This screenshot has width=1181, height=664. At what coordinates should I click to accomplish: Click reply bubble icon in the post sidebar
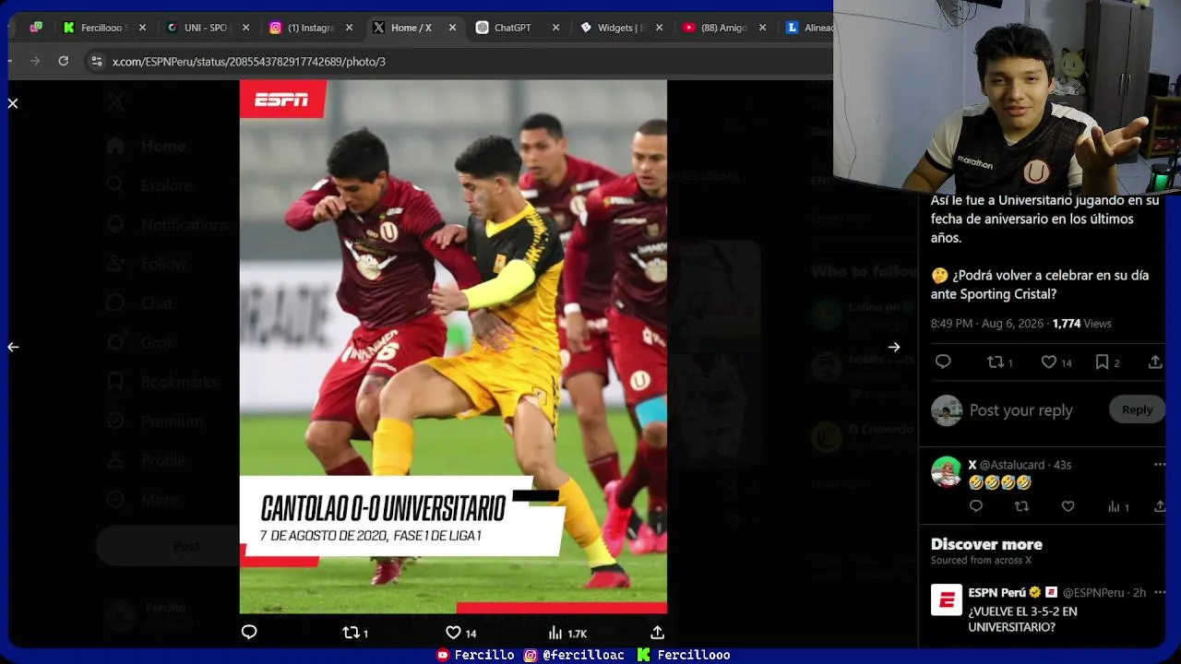(943, 362)
